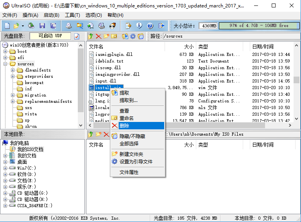Screen dimensions: 301x222
Task: Click the Compress ISO toolbar icon
Action: (x=80, y=26)
